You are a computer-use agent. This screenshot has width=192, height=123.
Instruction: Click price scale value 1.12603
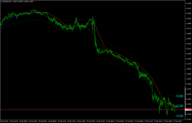188,39
